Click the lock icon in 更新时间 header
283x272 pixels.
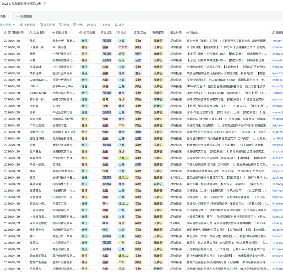(x=5, y=33)
